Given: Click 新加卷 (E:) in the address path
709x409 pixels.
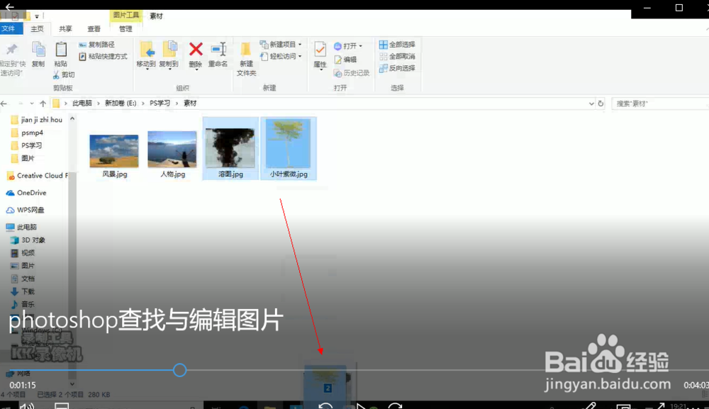Looking at the screenshot, I should pyautogui.click(x=121, y=103).
